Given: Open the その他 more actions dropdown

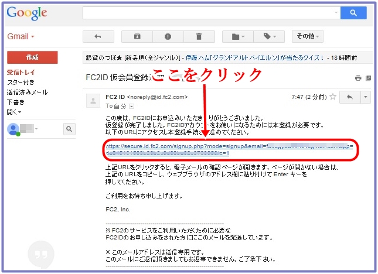Looking at the screenshot, I should pos(307,36).
